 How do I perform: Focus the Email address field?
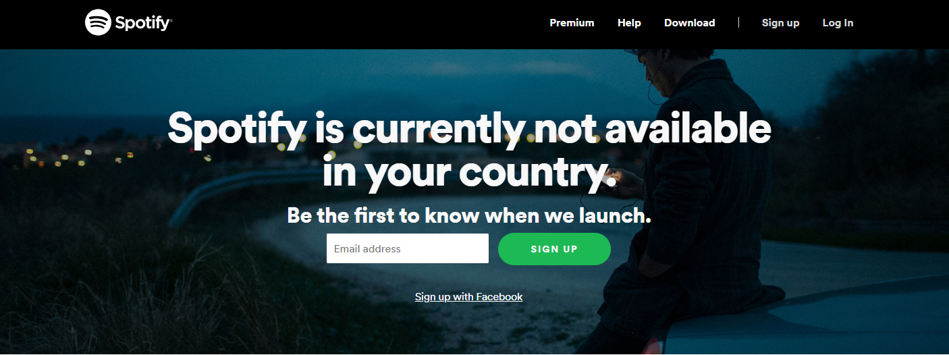tap(408, 248)
